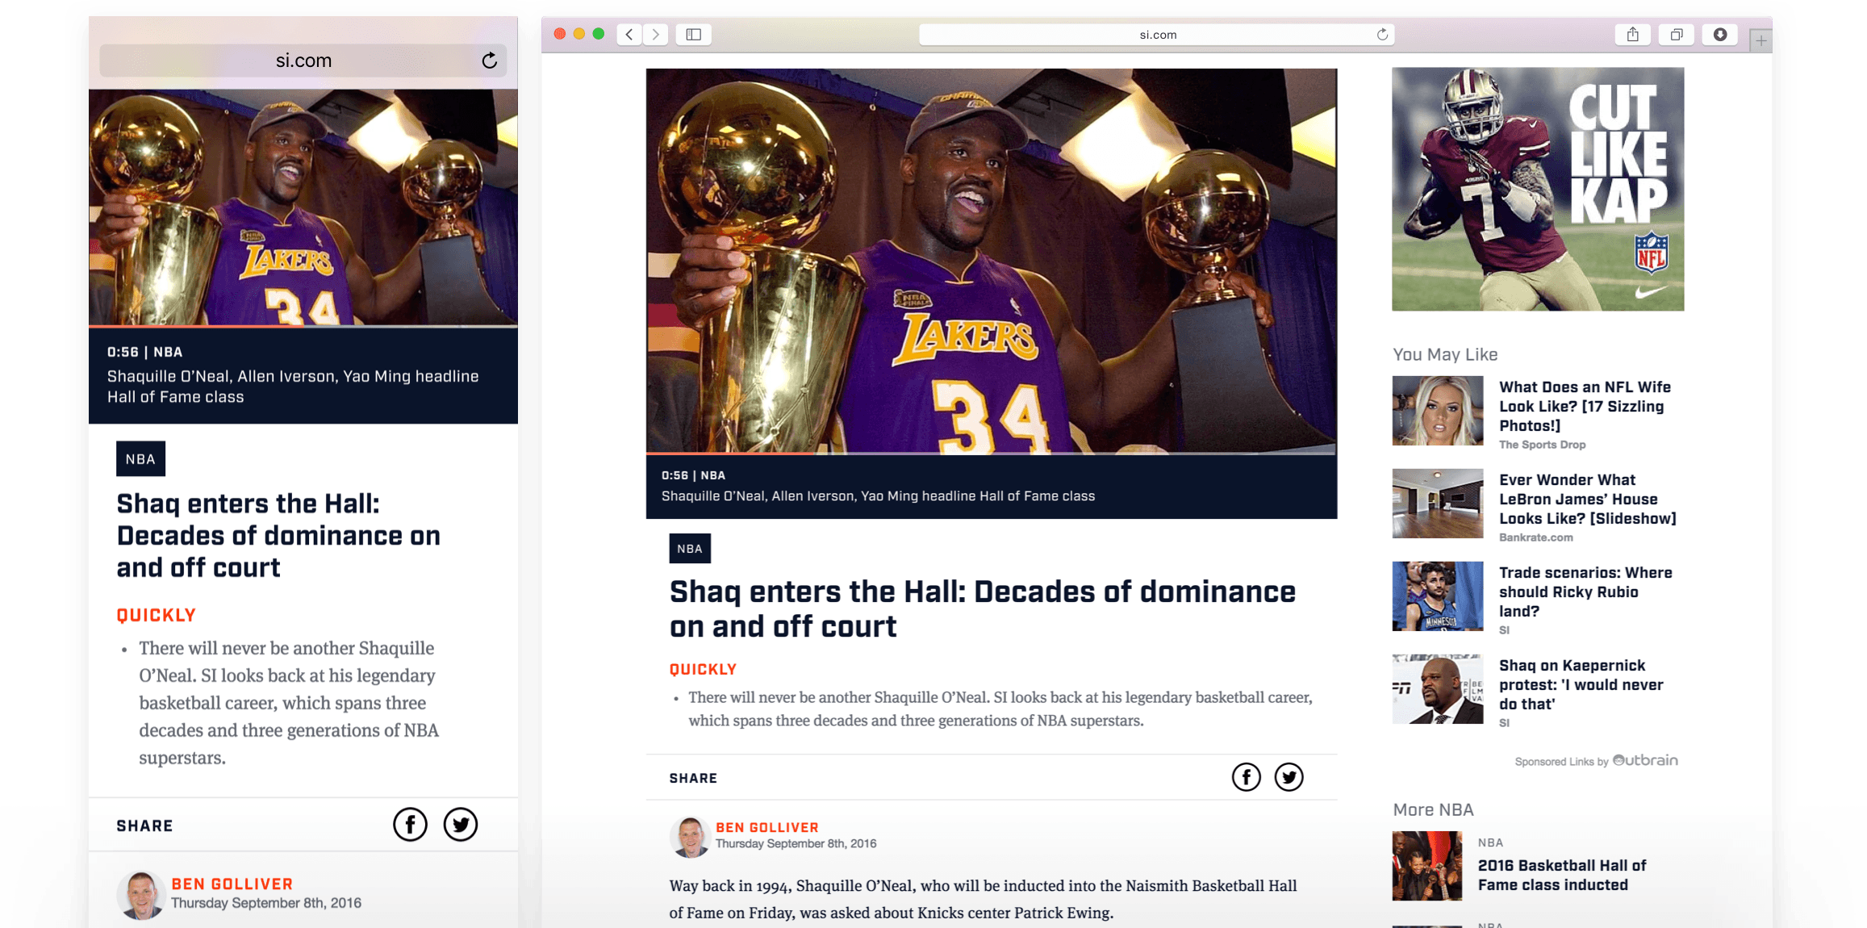Click 'Bankrate.com' source label
Screen dimensions: 1867x928
point(1535,537)
